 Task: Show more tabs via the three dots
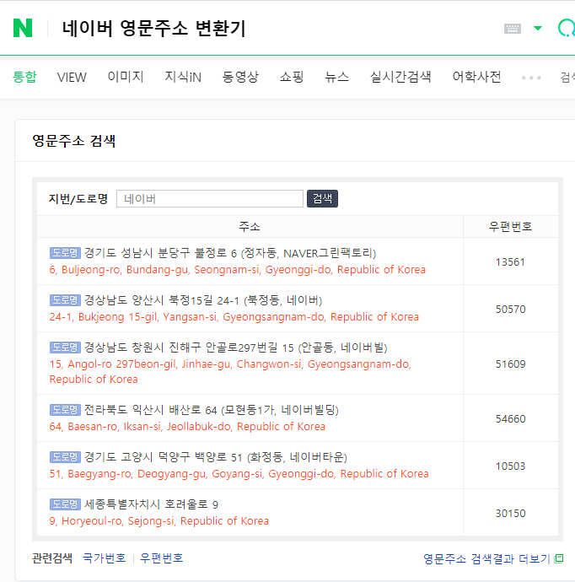531,78
